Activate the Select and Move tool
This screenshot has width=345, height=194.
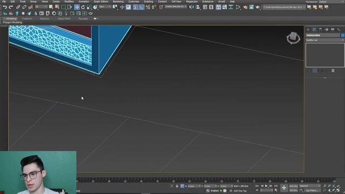(77, 7)
